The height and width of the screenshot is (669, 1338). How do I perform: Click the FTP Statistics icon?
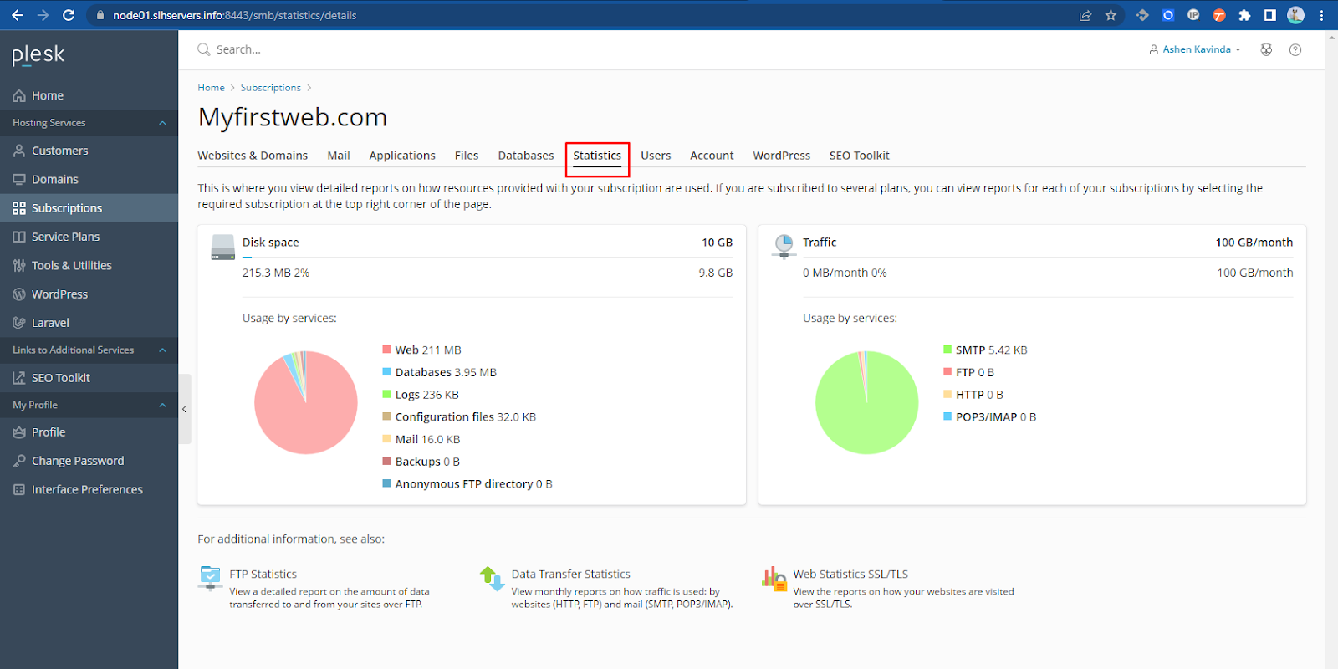(x=210, y=577)
